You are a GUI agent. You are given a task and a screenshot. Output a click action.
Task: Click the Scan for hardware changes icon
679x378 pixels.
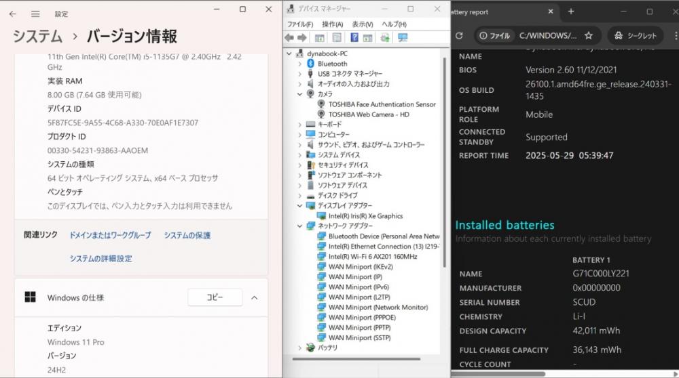[403, 37]
